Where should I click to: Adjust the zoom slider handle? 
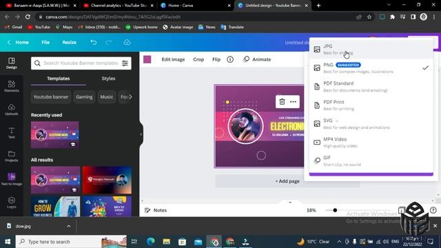tap(335, 210)
